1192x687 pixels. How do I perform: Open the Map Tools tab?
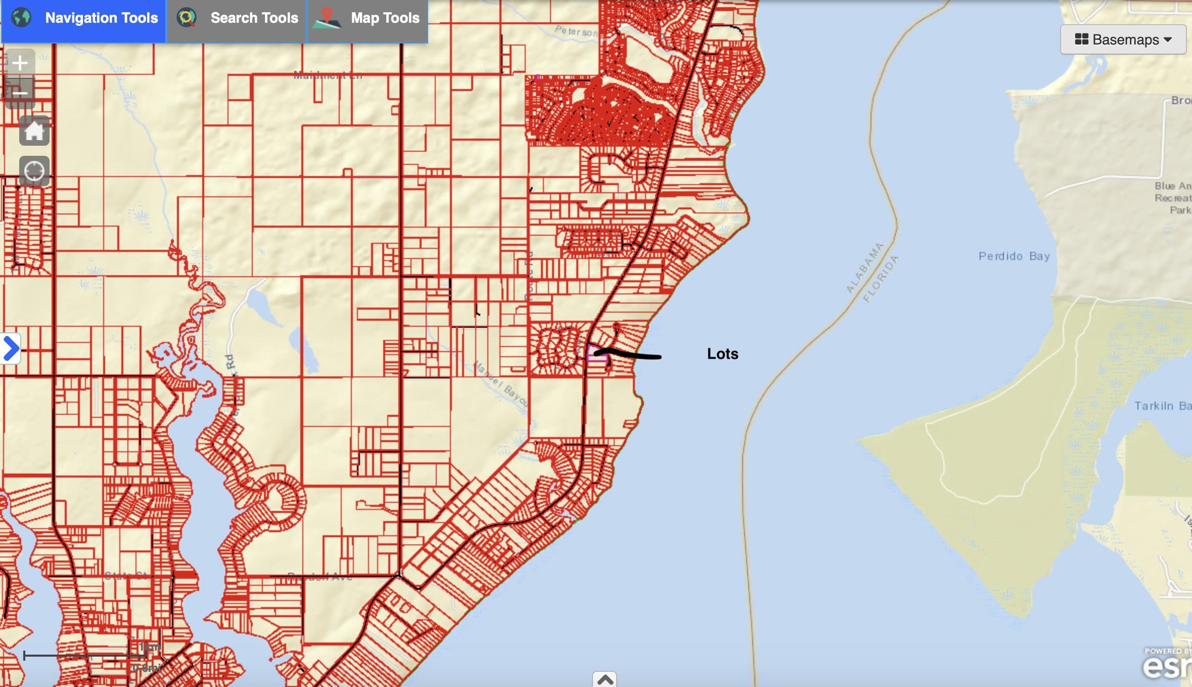[368, 20]
